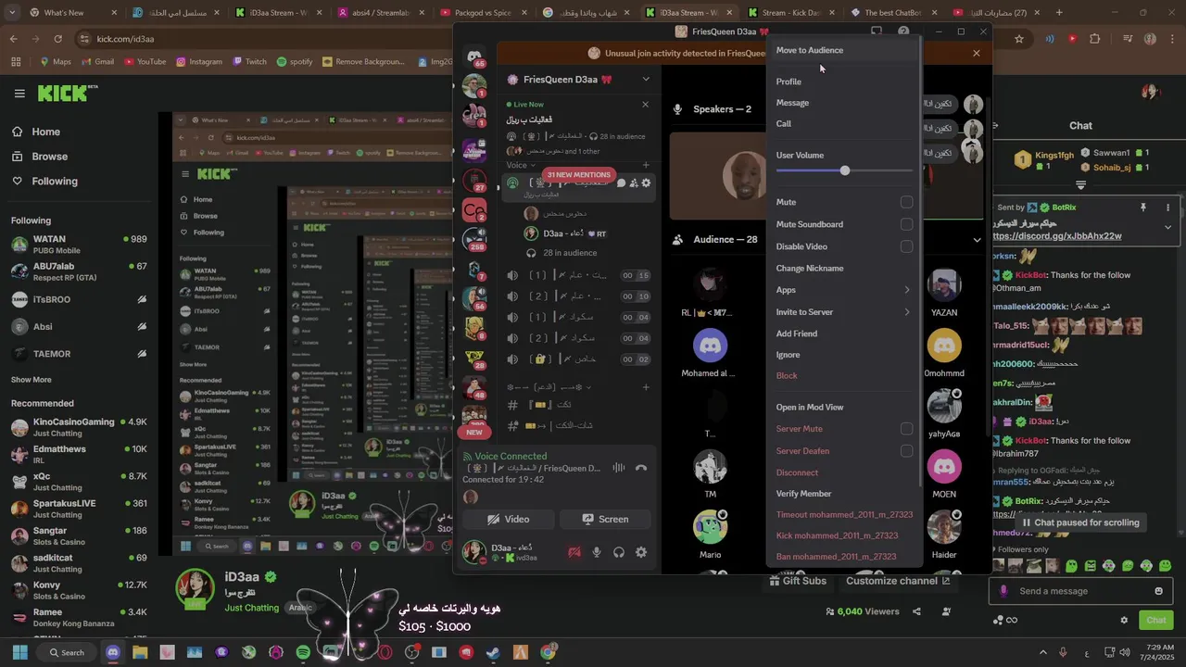Open discord.gg link in pinned message

pyautogui.click(x=1056, y=236)
